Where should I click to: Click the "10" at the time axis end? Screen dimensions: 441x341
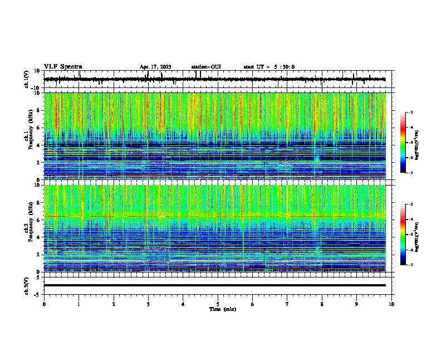[391, 304]
